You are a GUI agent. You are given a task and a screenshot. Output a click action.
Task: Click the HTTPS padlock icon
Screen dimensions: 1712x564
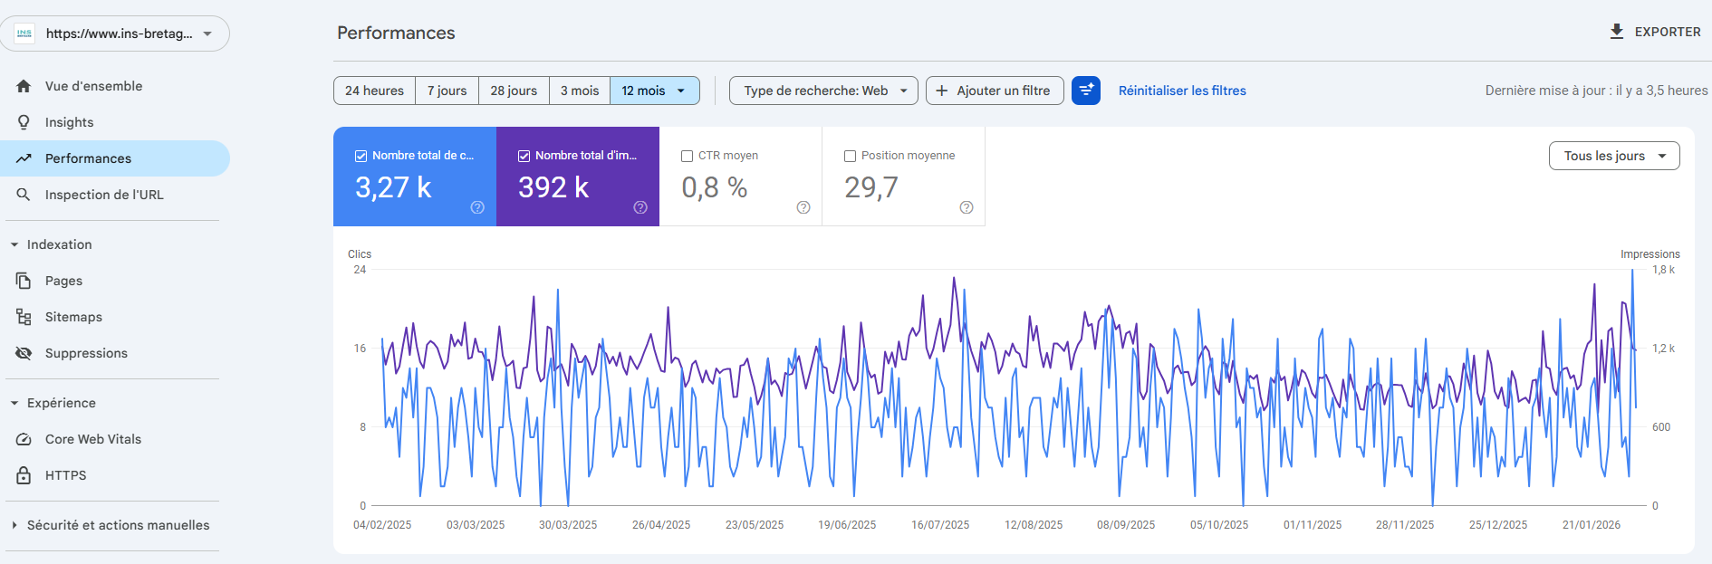tap(24, 475)
